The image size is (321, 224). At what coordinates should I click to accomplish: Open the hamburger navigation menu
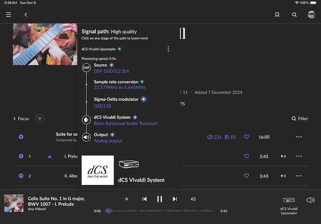(8, 14)
